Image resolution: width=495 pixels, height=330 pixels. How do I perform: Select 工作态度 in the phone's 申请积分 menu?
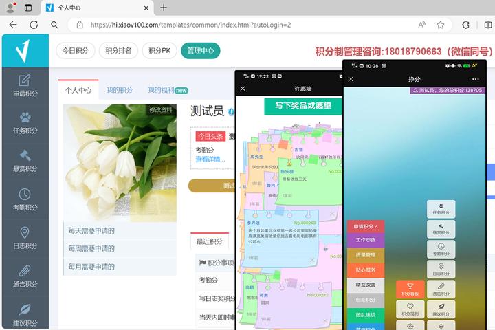366,240
